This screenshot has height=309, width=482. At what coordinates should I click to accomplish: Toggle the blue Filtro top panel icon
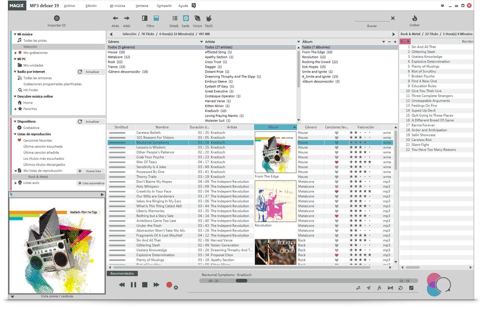[156, 18]
